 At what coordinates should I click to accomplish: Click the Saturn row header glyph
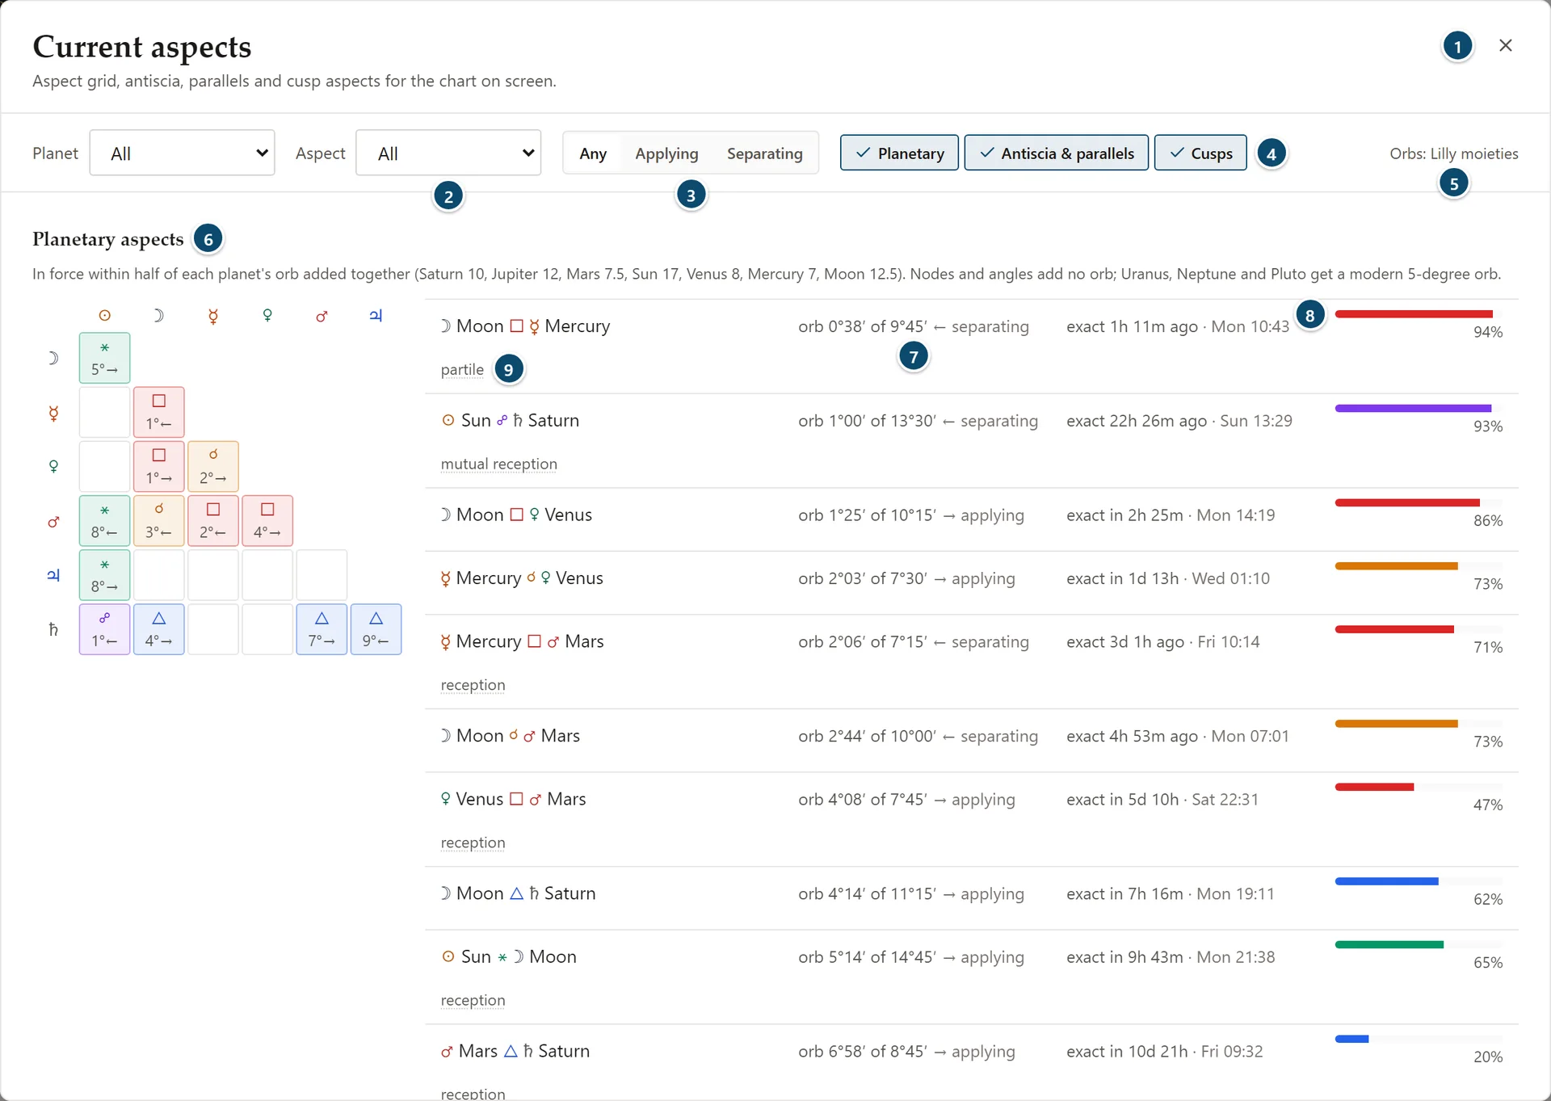click(53, 629)
